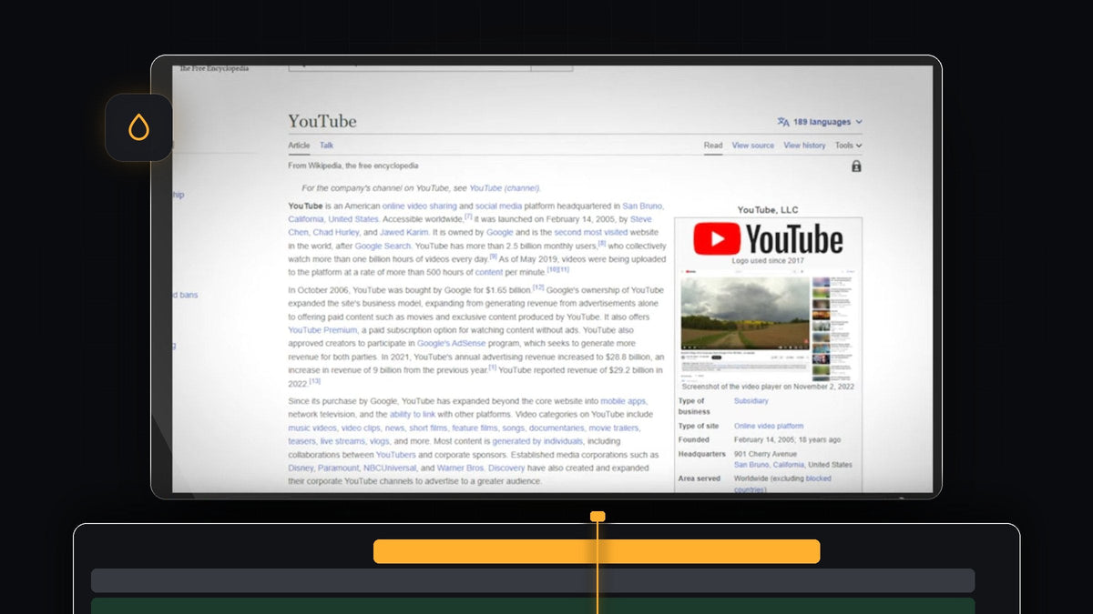Click the YouTube logo image in infobox
The image size is (1093, 614).
click(768, 239)
